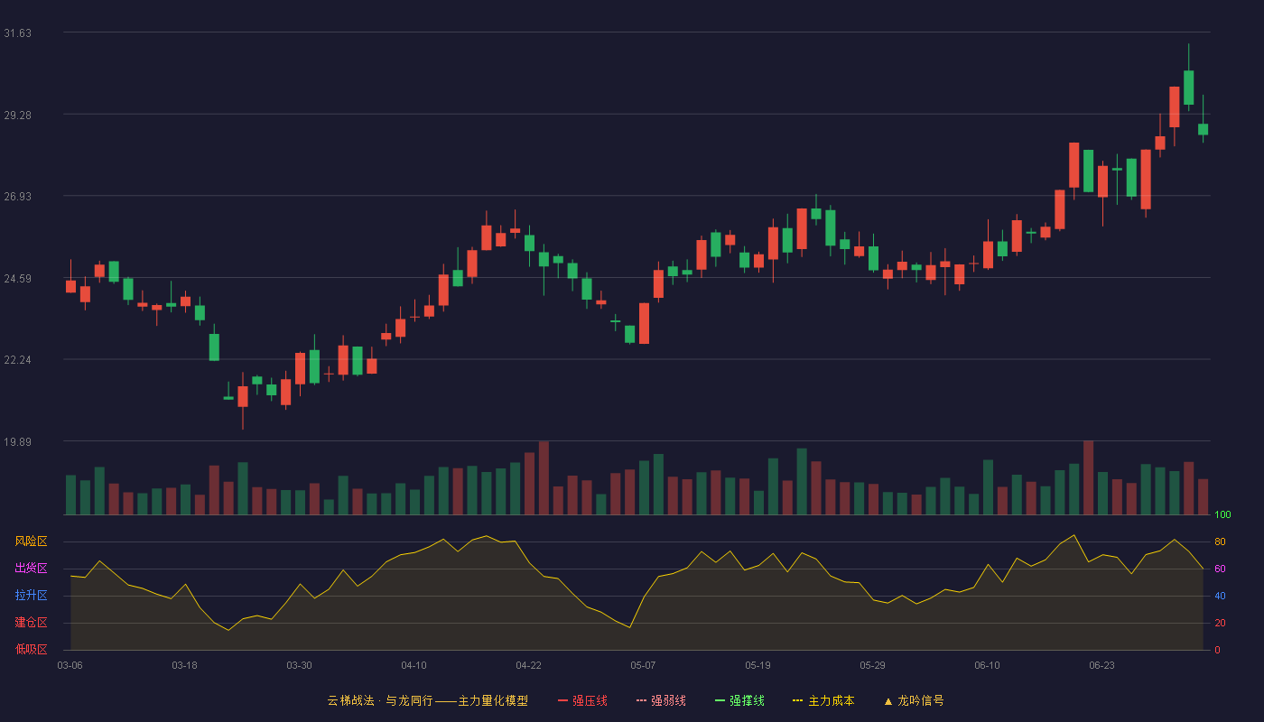Click the orange 80 indicator axis value
The height and width of the screenshot is (722, 1264).
(x=1220, y=541)
